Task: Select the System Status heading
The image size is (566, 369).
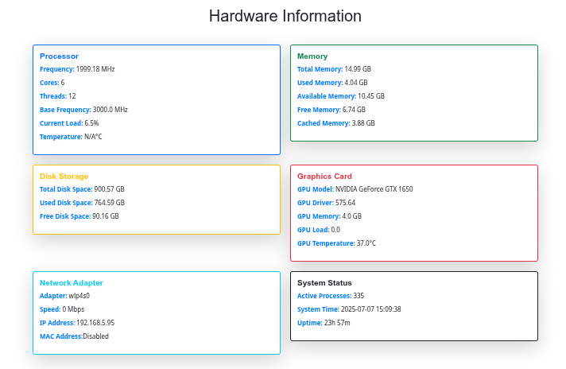Action: click(324, 283)
